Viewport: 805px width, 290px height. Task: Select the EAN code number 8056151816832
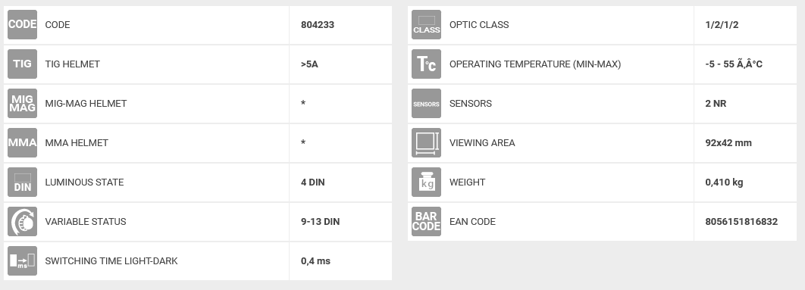tap(741, 222)
